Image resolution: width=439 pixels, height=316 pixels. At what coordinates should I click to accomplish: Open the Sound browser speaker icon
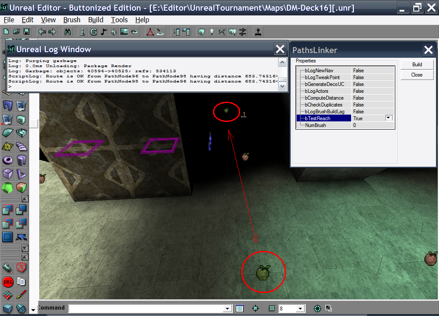tap(114, 32)
